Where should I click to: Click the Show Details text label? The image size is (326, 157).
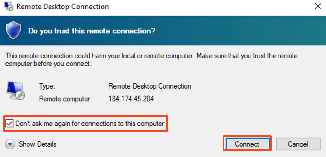tap(37, 144)
